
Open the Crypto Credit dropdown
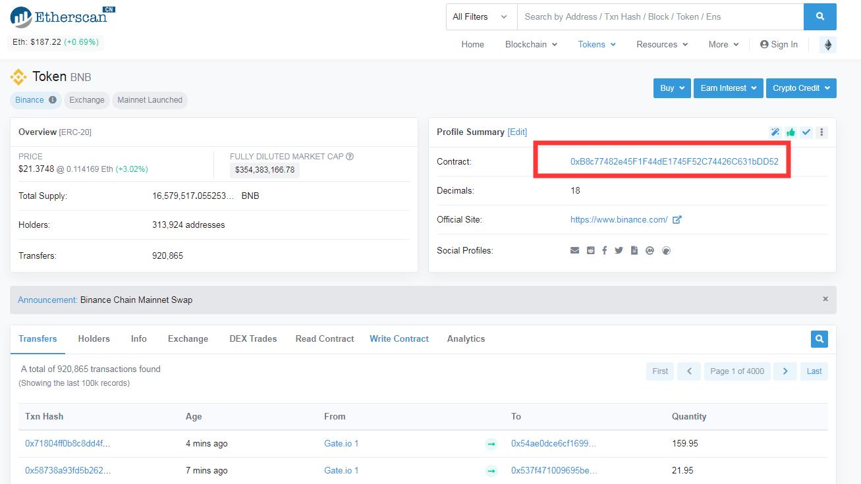801,88
